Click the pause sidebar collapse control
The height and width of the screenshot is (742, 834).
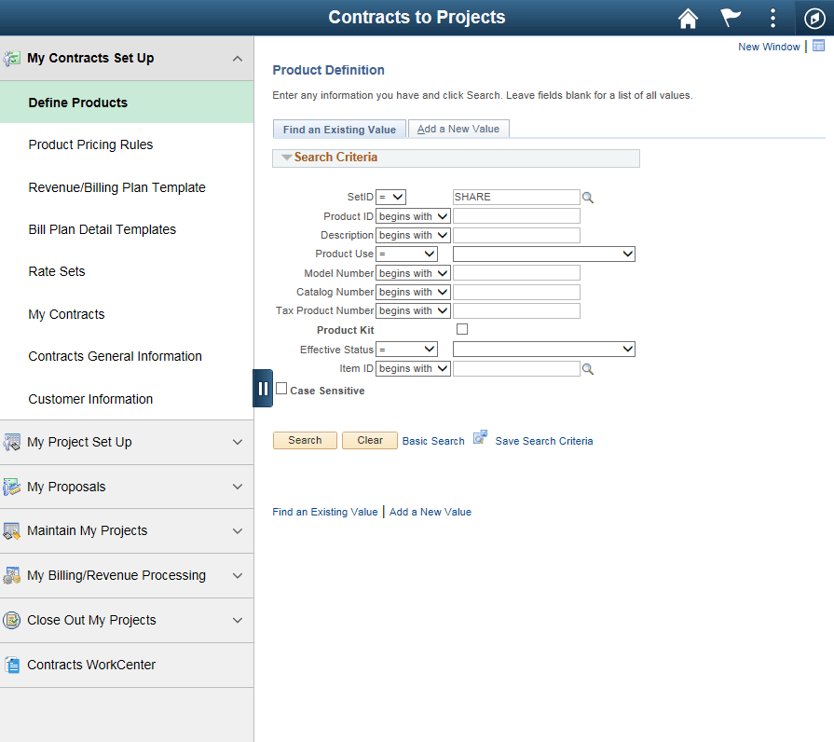point(263,388)
